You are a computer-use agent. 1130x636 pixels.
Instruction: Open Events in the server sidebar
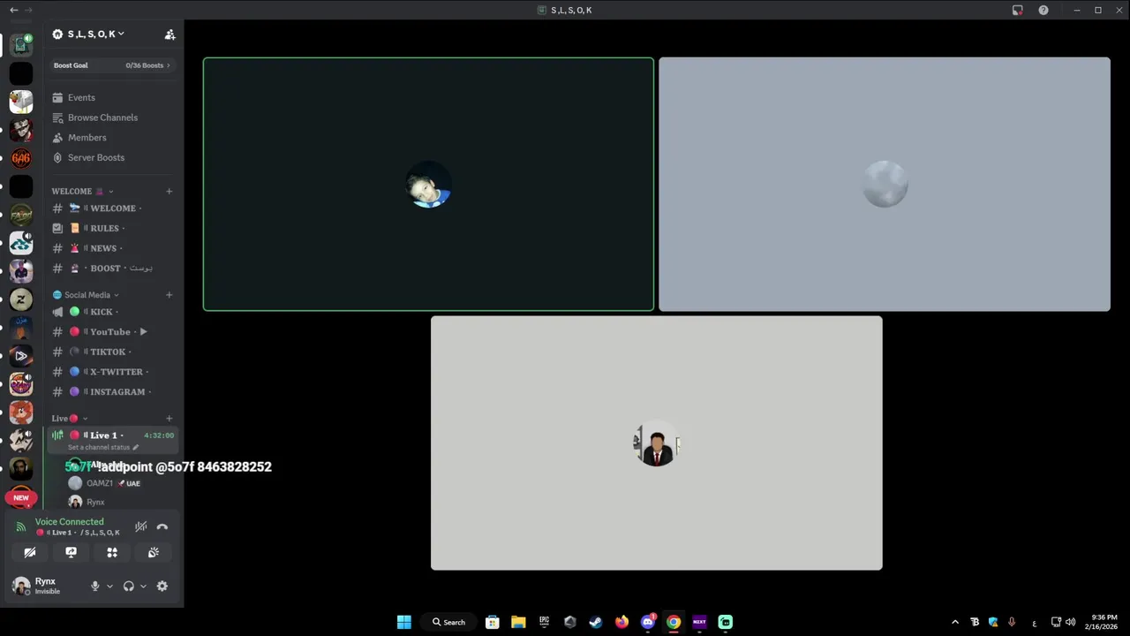coord(113,98)
